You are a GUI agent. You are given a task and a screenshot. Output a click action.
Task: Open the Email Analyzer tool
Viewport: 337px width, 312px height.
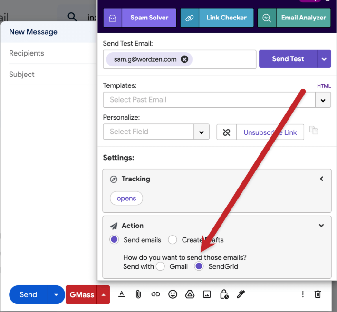click(303, 18)
